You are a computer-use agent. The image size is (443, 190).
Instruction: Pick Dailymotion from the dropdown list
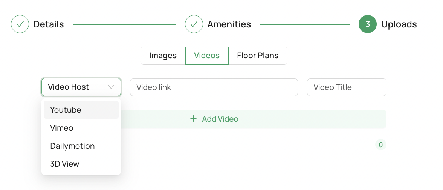point(81,146)
